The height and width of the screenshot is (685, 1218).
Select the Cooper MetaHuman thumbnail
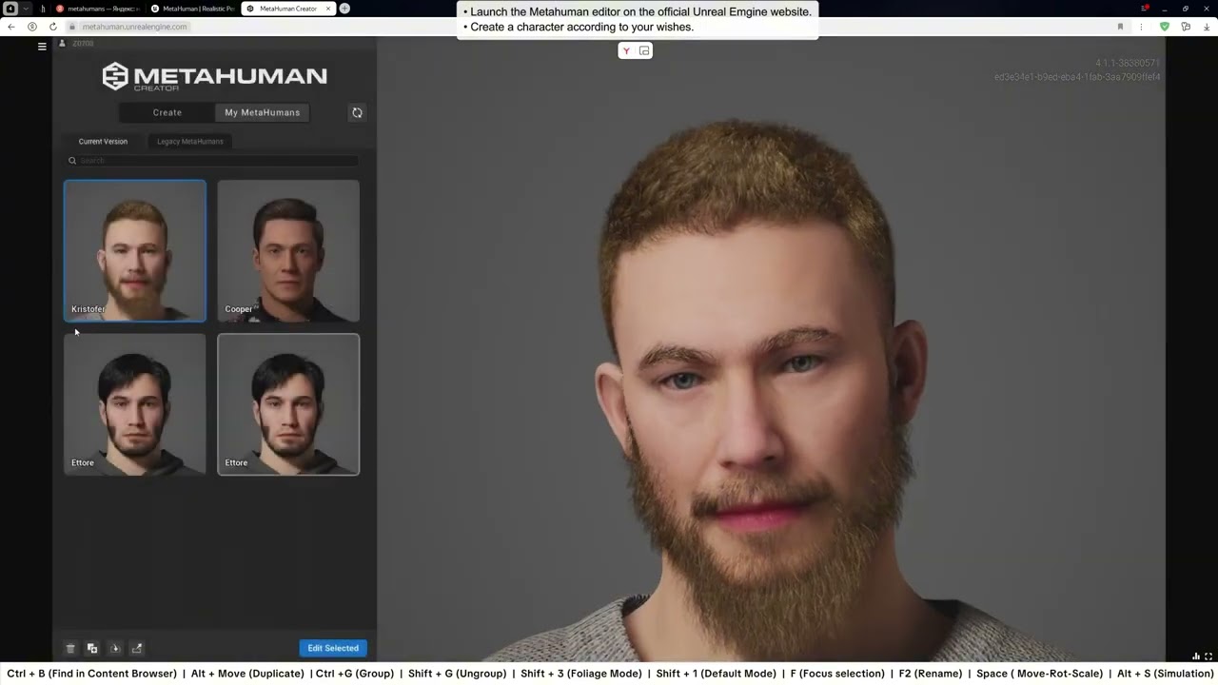(288, 250)
